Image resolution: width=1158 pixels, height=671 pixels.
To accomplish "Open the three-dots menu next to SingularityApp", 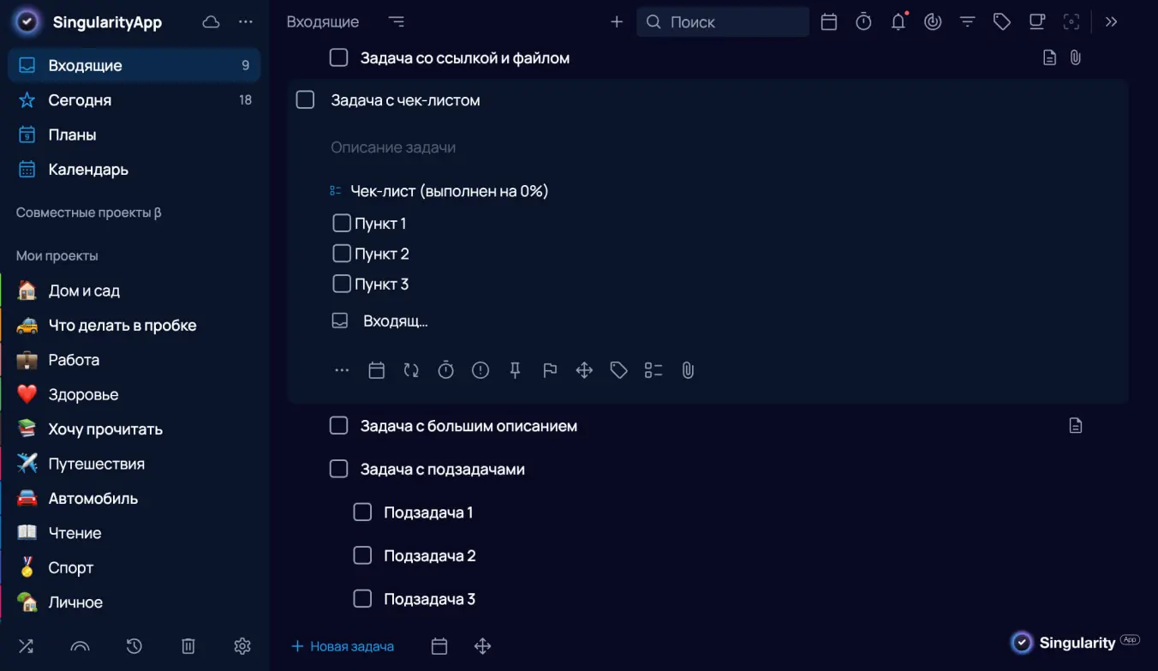I will 246,22.
